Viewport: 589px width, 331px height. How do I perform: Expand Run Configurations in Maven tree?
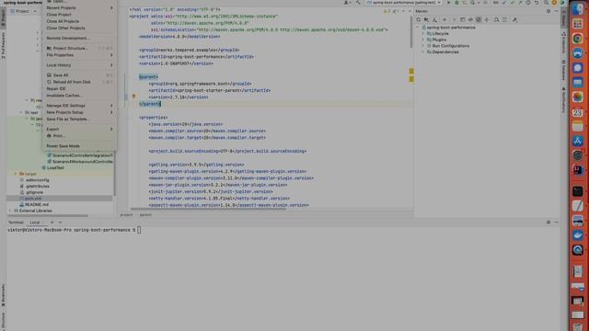tap(423, 46)
